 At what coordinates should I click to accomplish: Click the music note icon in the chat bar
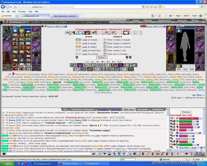tap(124, 154)
